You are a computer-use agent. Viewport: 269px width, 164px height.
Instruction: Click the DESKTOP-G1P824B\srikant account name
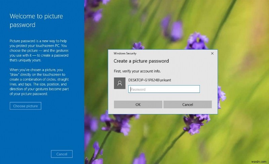(150, 80)
